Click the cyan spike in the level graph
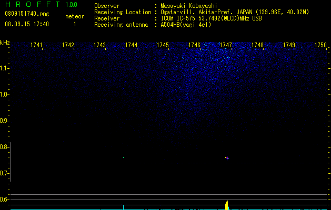Image resolution: width=331 pixels, height=210 pixels. [123, 207]
